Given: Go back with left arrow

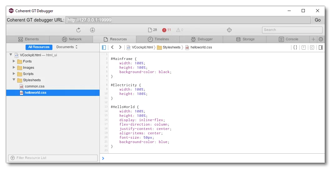Looking at the screenshot, I should pos(112,47).
